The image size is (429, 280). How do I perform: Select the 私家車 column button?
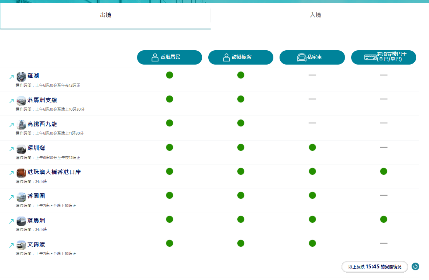coord(312,57)
